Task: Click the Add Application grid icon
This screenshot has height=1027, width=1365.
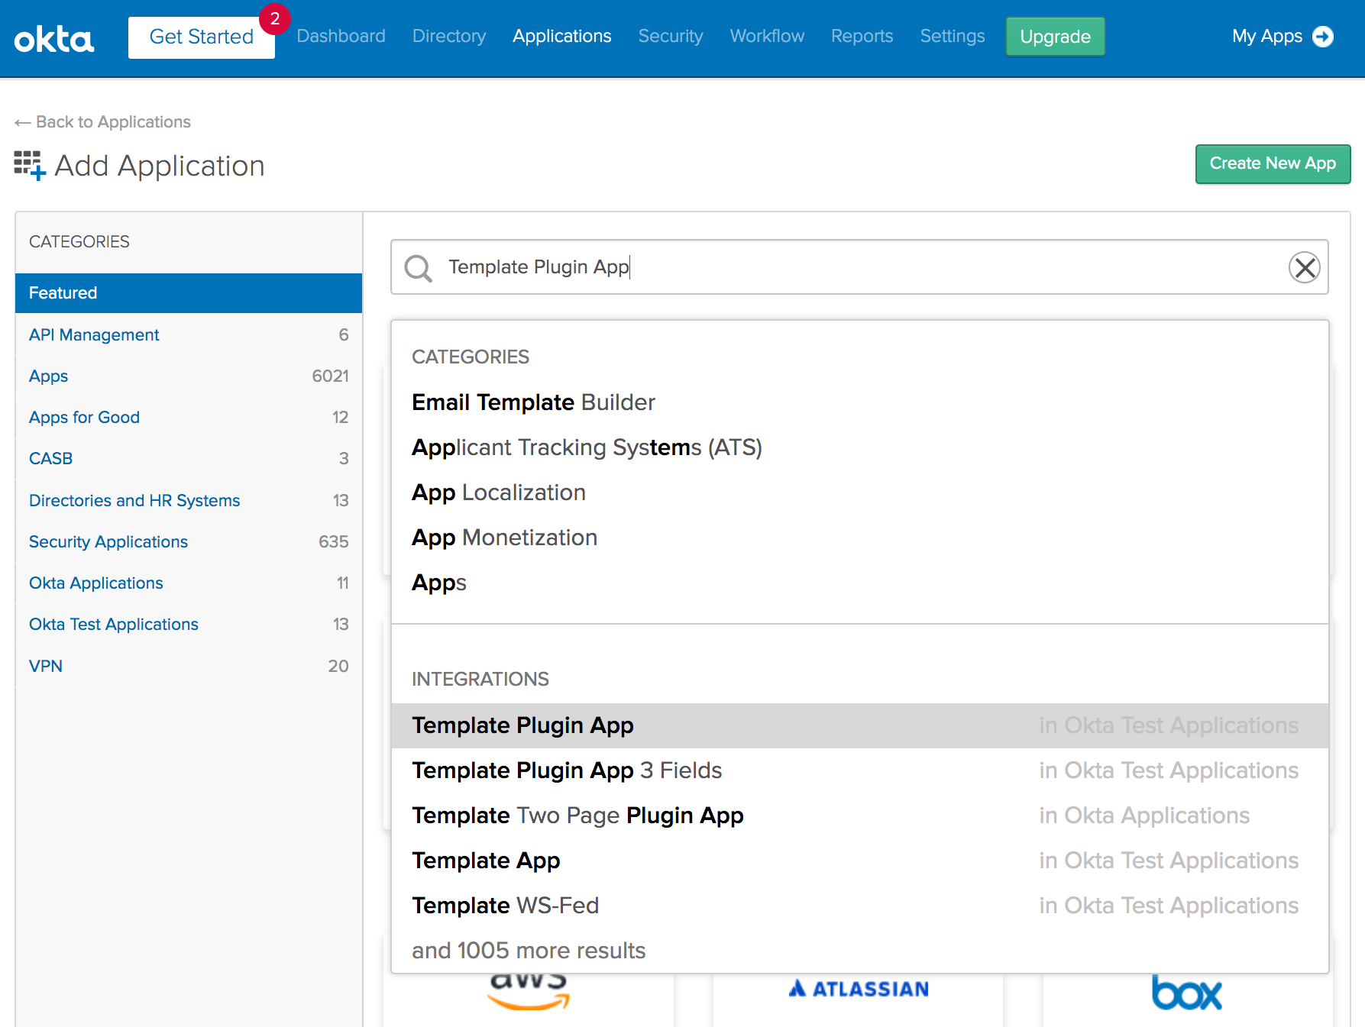Action: (30, 165)
